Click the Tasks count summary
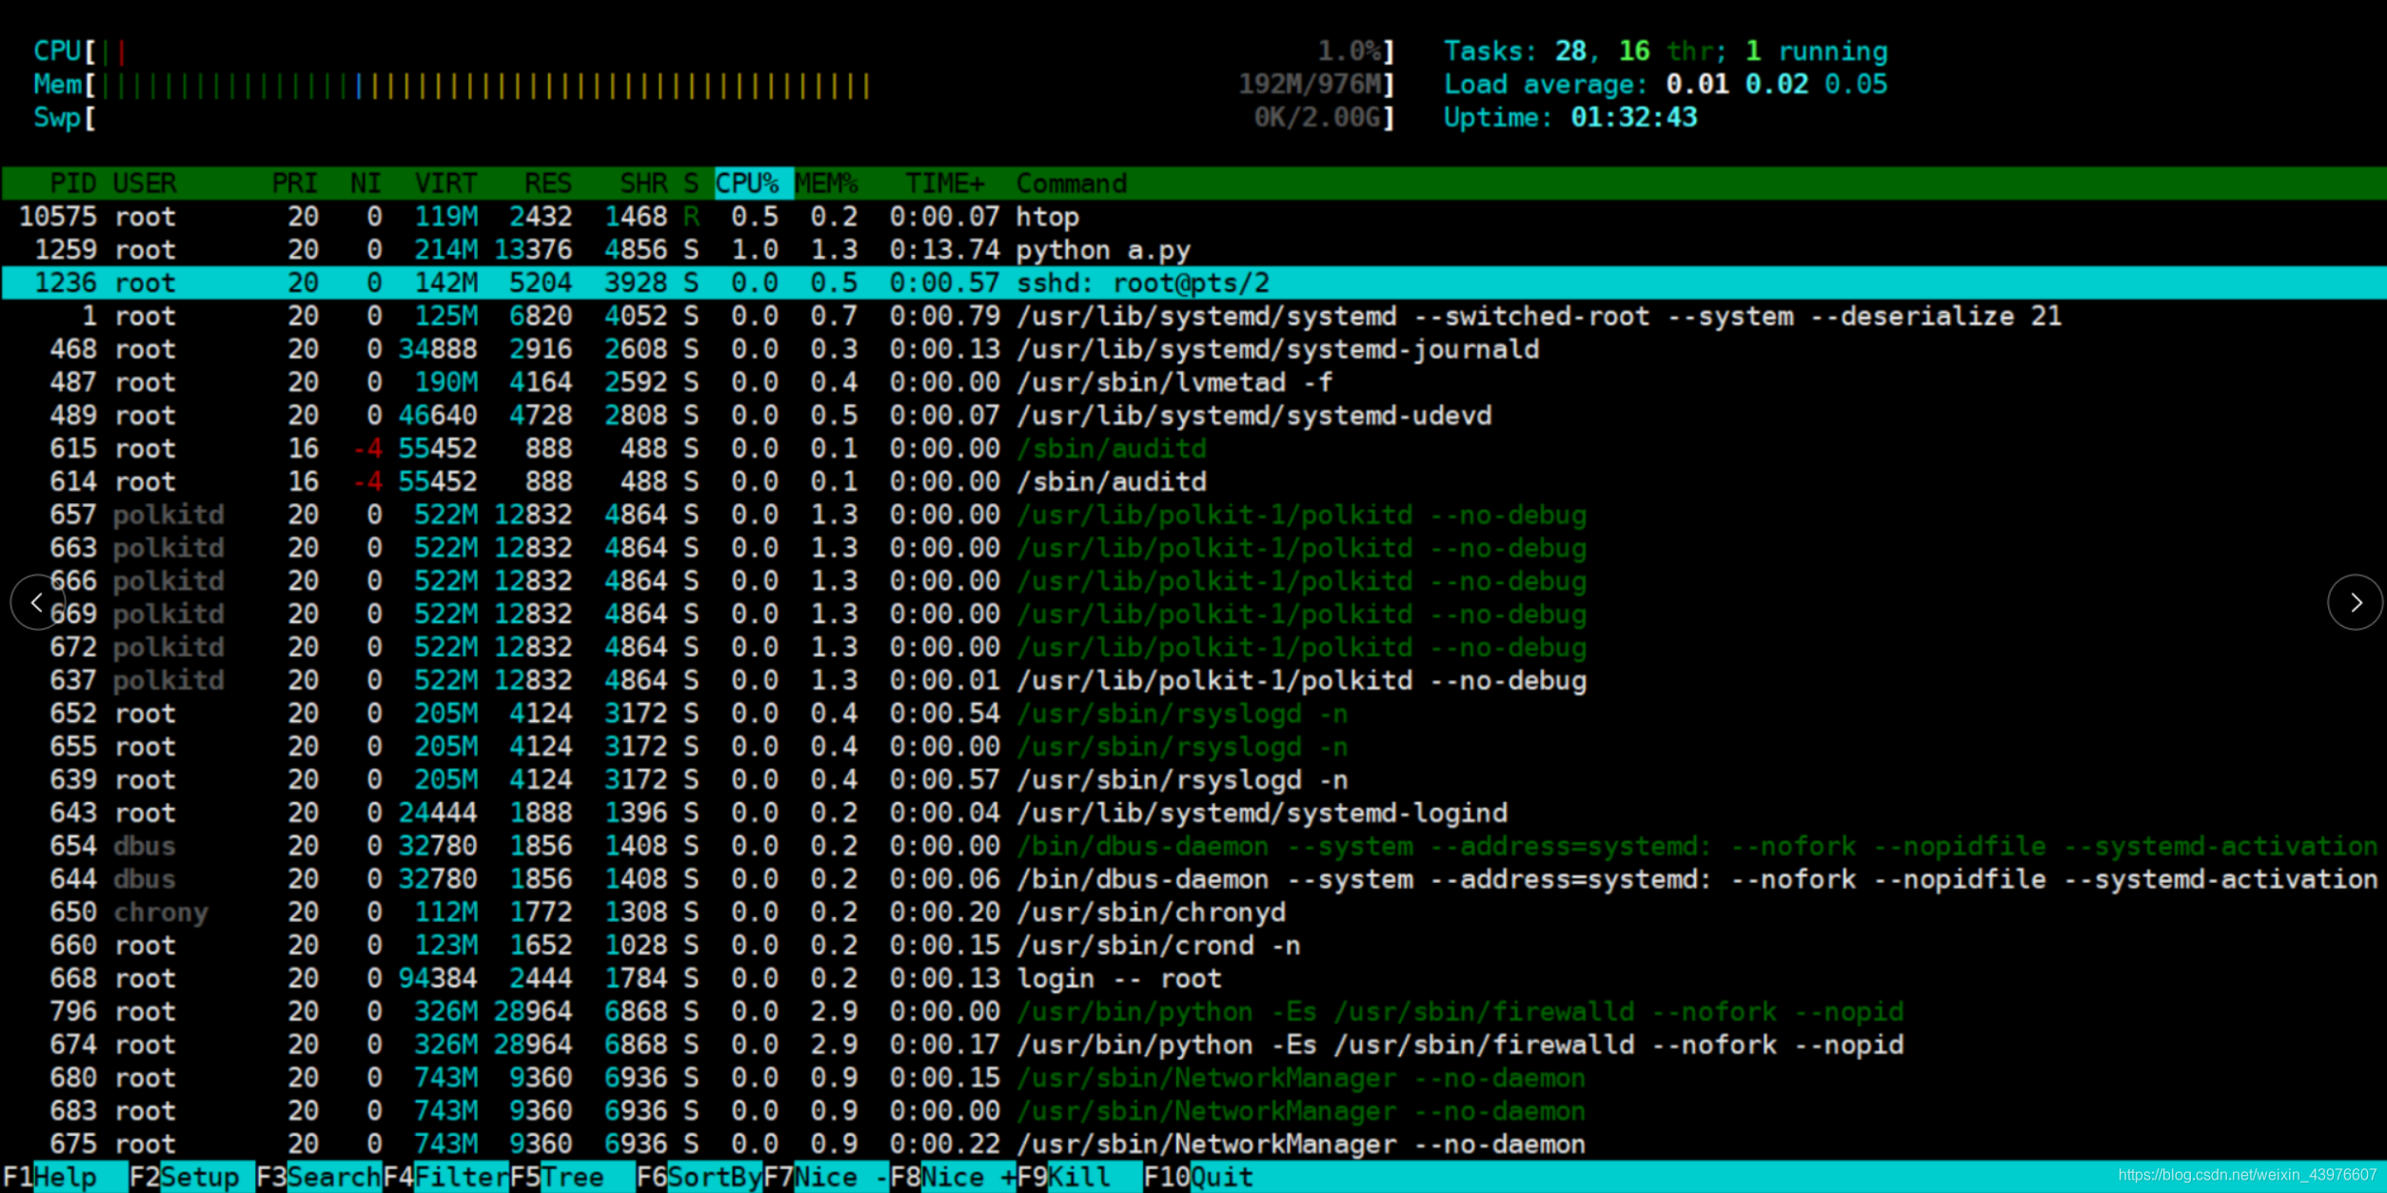Viewport: 2387px width, 1193px height. click(x=1666, y=50)
